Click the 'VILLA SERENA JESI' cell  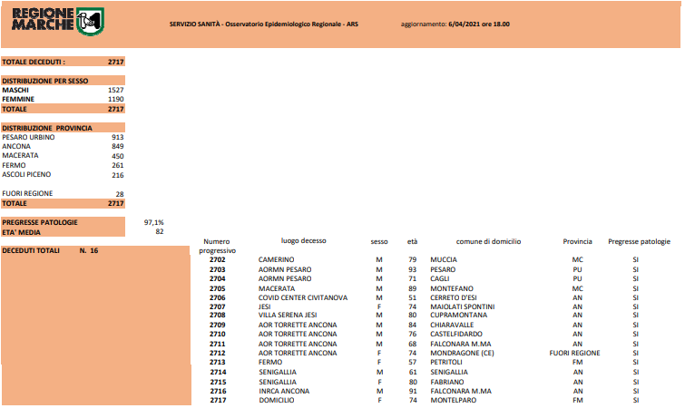[x=288, y=315]
